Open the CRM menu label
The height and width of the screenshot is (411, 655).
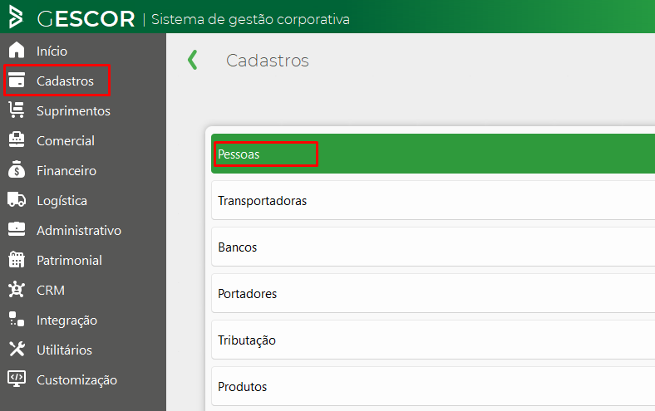(x=51, y=291)
